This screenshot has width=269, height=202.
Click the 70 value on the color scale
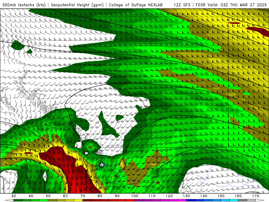coord(83,196)
